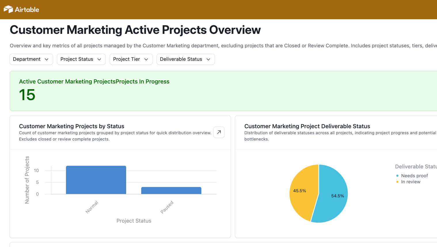Click the Department filter chevron
Viewport: 437px width, 247px height.
(47, 59)
